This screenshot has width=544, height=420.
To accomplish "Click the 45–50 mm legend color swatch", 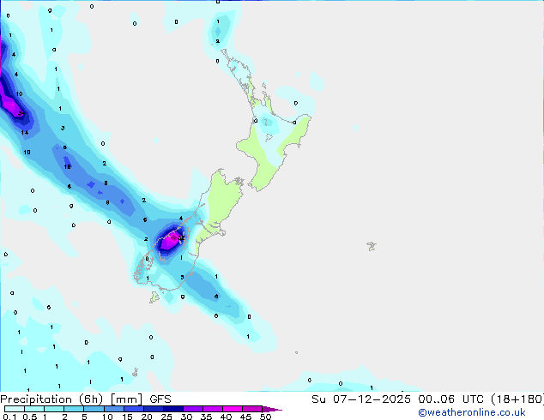I will pyautogui.click(x=252, y=409).
